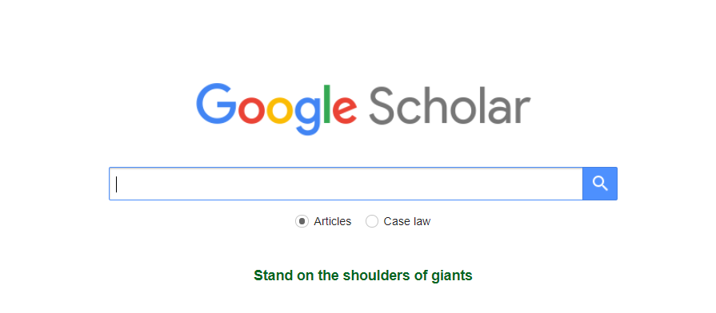Click the green l in Google logo

(x=327, y=104)
